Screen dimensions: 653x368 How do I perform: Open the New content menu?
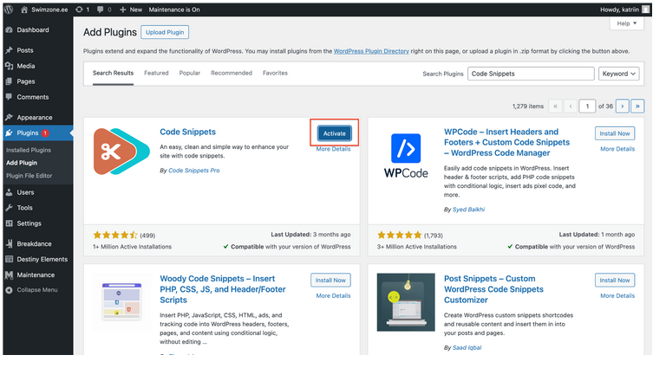(x=131, y=10)
